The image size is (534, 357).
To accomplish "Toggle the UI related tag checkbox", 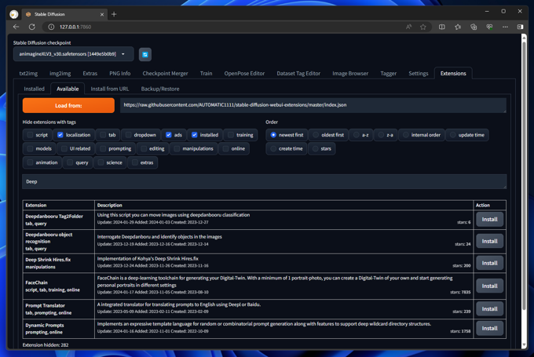I will click(64, 149).
